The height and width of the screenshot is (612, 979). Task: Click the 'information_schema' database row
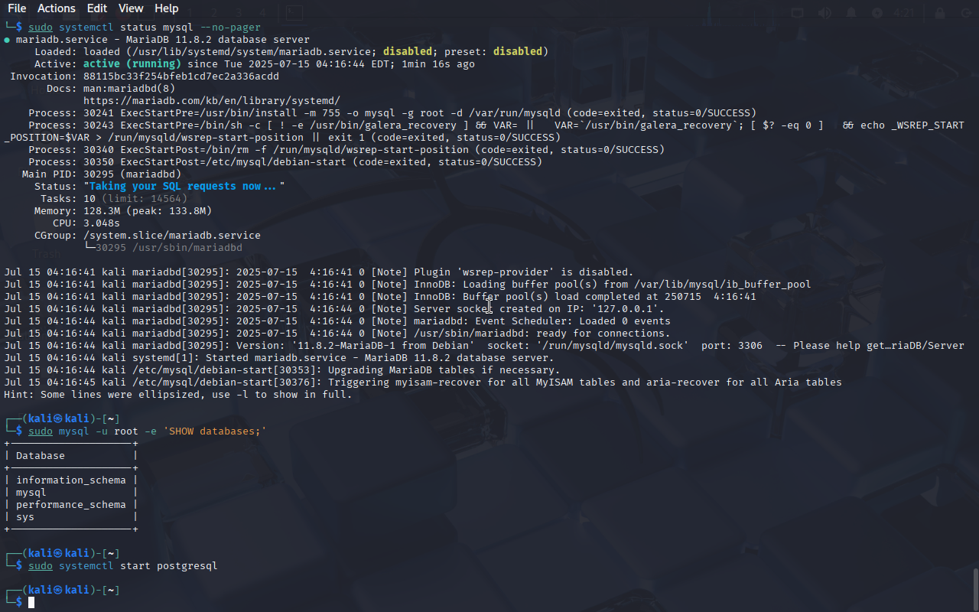coord(71,480)
